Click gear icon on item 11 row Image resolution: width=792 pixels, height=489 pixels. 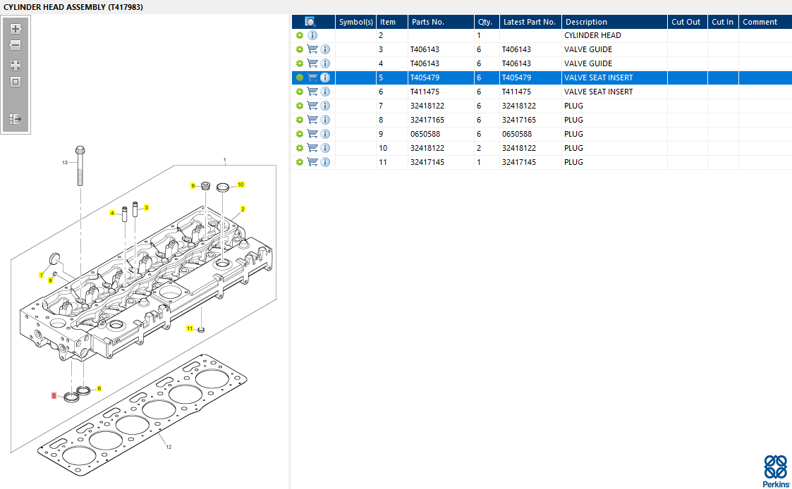(300, 163)
